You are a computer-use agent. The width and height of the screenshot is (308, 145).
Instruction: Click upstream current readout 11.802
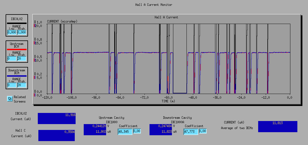point(95,132)
